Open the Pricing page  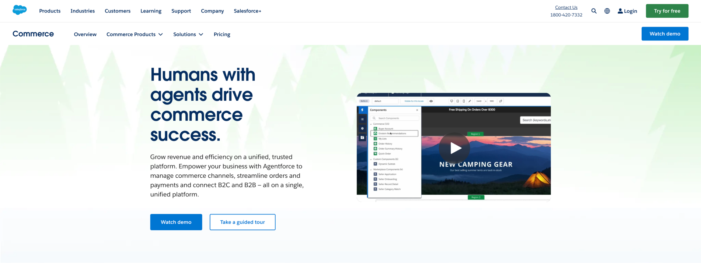(x=222, y=34)
